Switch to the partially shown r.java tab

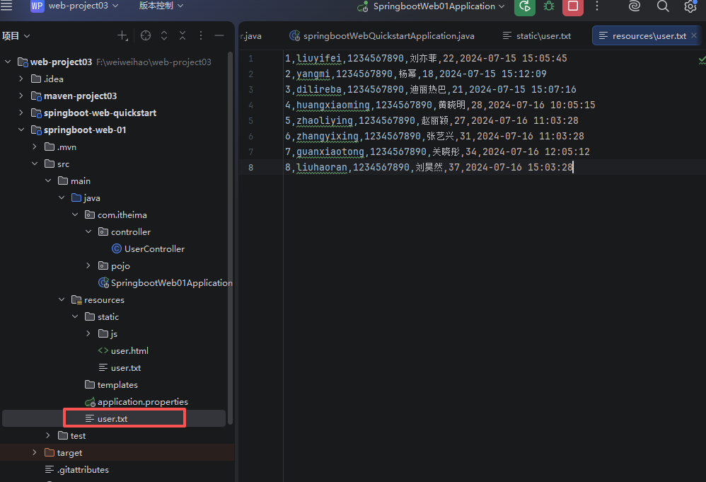pyautogui.click(x=251, y=36)
